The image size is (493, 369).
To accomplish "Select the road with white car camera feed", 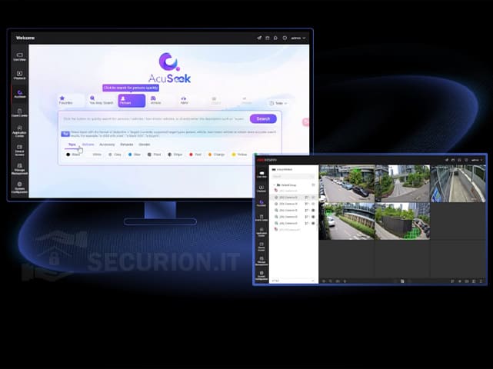I will pos(347,221).
